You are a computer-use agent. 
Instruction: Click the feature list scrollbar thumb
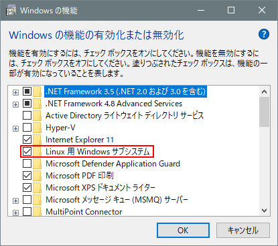[x=265, y=112]
